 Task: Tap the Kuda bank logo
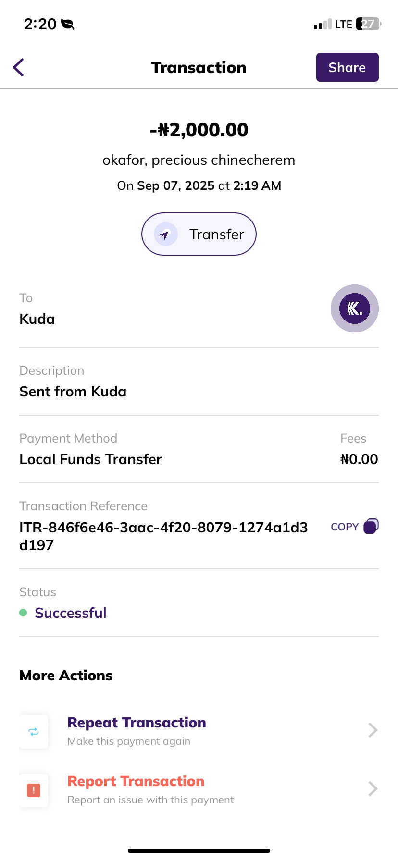(x=354, y=308)
